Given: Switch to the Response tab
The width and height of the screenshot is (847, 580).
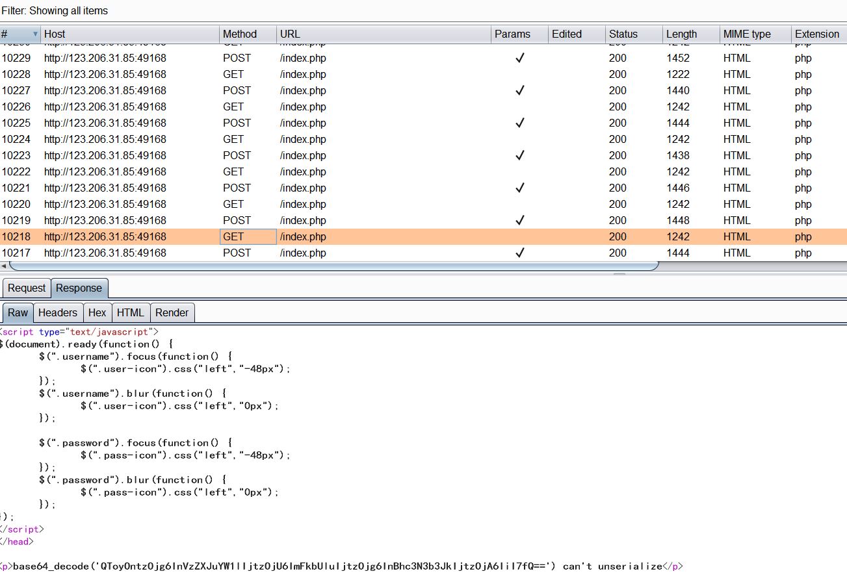Looking at the screenshot, I should (x=79, y=288).
